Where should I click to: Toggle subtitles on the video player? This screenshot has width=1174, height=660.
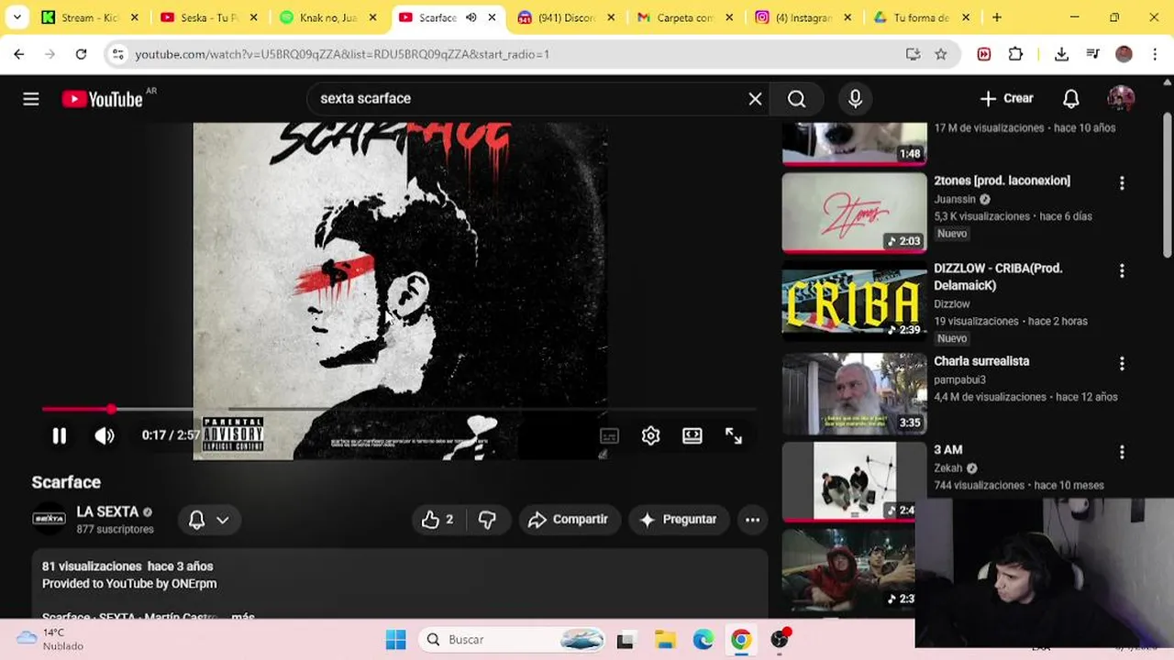[609, 436]
